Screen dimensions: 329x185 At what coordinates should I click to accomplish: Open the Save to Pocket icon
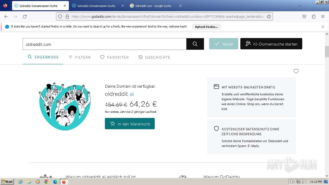(304, 16)
